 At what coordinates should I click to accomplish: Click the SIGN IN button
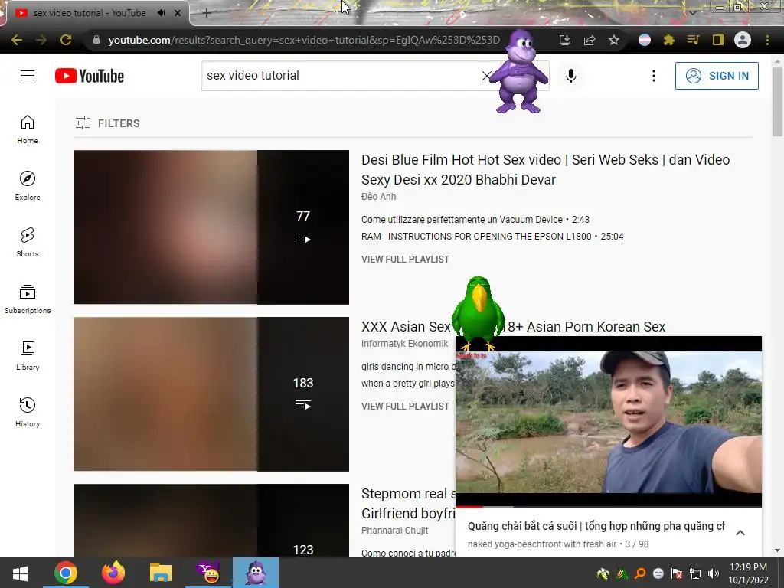pos(717,76)
